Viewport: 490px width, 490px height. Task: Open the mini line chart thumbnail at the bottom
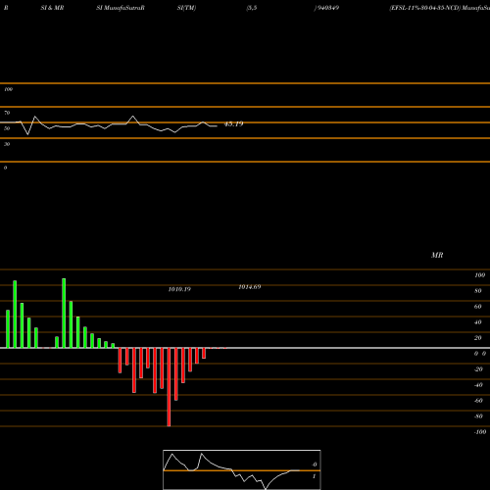click(x=242, y=469)
